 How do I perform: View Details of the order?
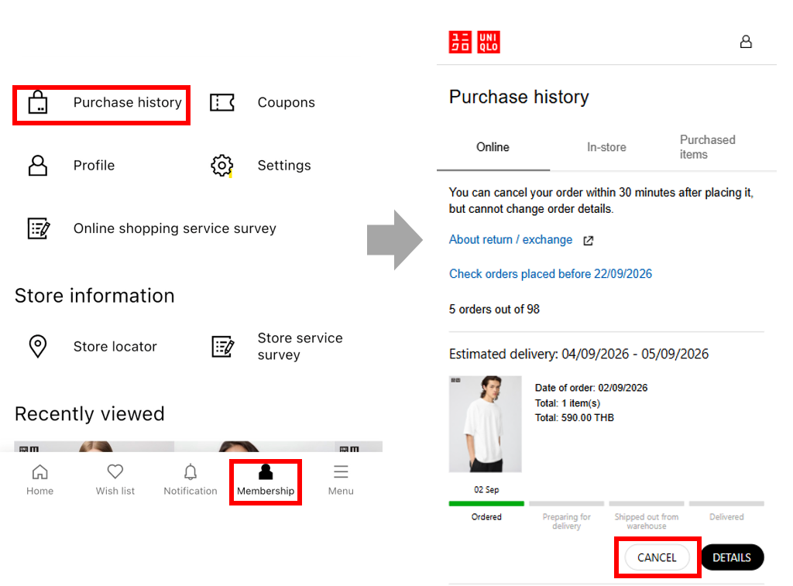click(x=732, y=557)
